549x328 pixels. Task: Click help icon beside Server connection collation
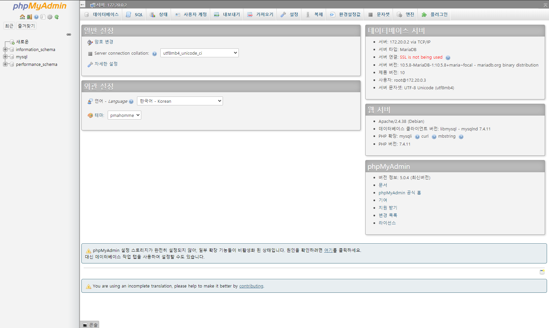pos(154,53)
